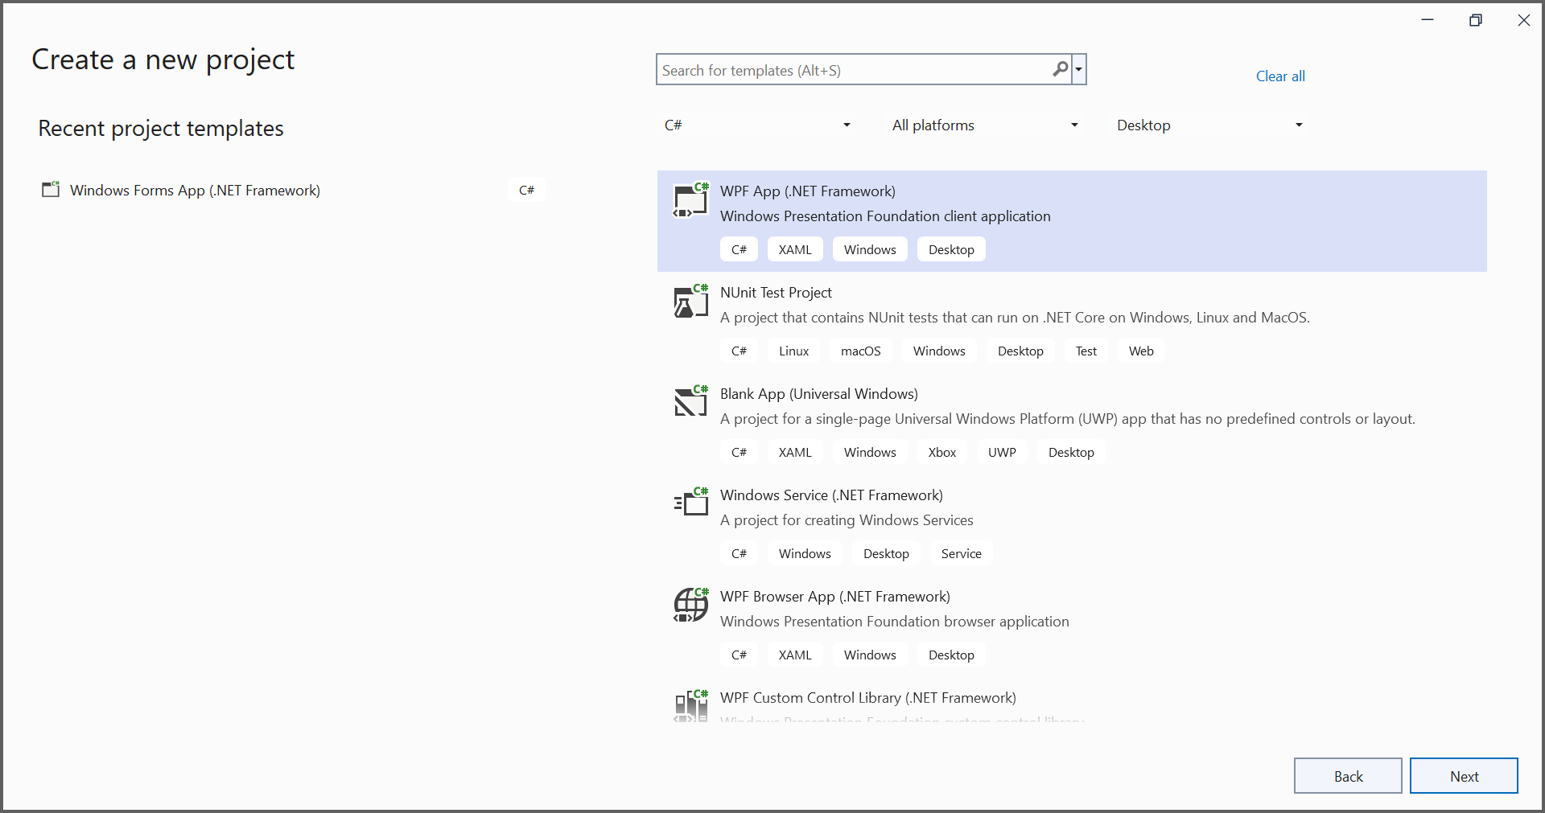Viewport: 1545px width, 813px height.
Task: Minimize the Create a new project window
Action: [x=1428, y=20]
